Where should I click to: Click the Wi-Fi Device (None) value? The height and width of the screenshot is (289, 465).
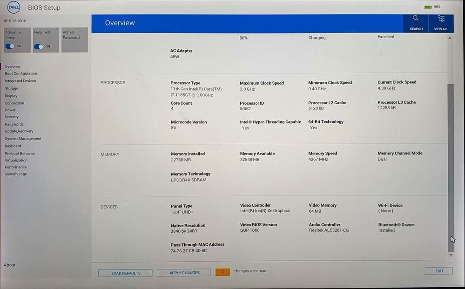click(x=385, y=211)
